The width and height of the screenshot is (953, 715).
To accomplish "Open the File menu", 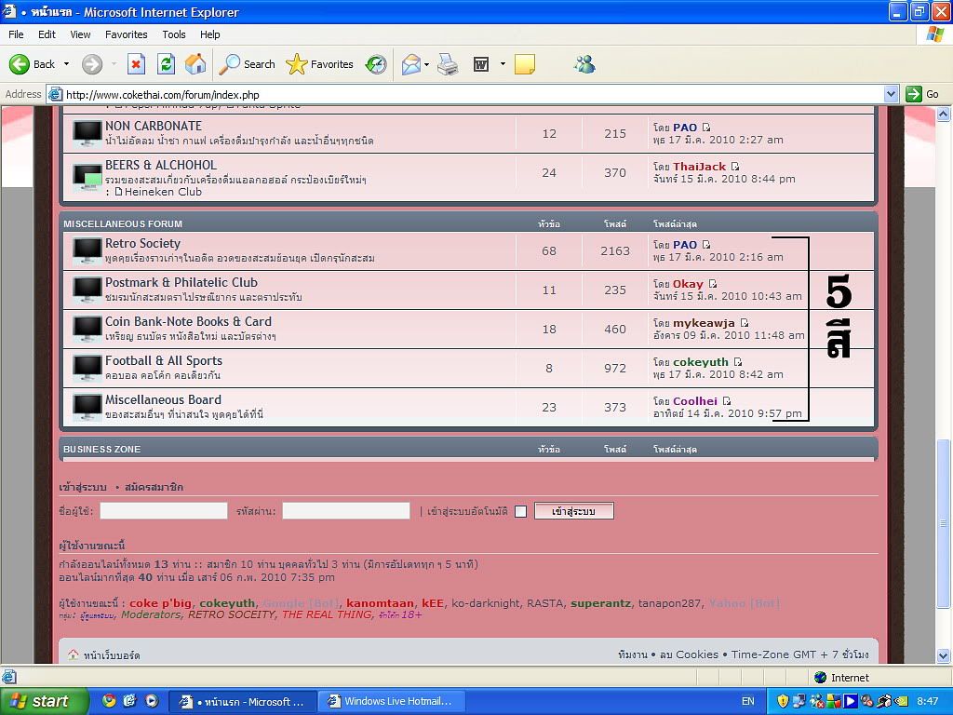I will [x=17, y=34].
